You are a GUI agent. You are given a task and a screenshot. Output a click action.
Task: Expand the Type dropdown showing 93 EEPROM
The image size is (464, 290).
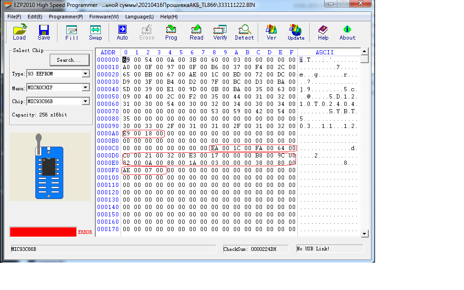click(85, 74)
